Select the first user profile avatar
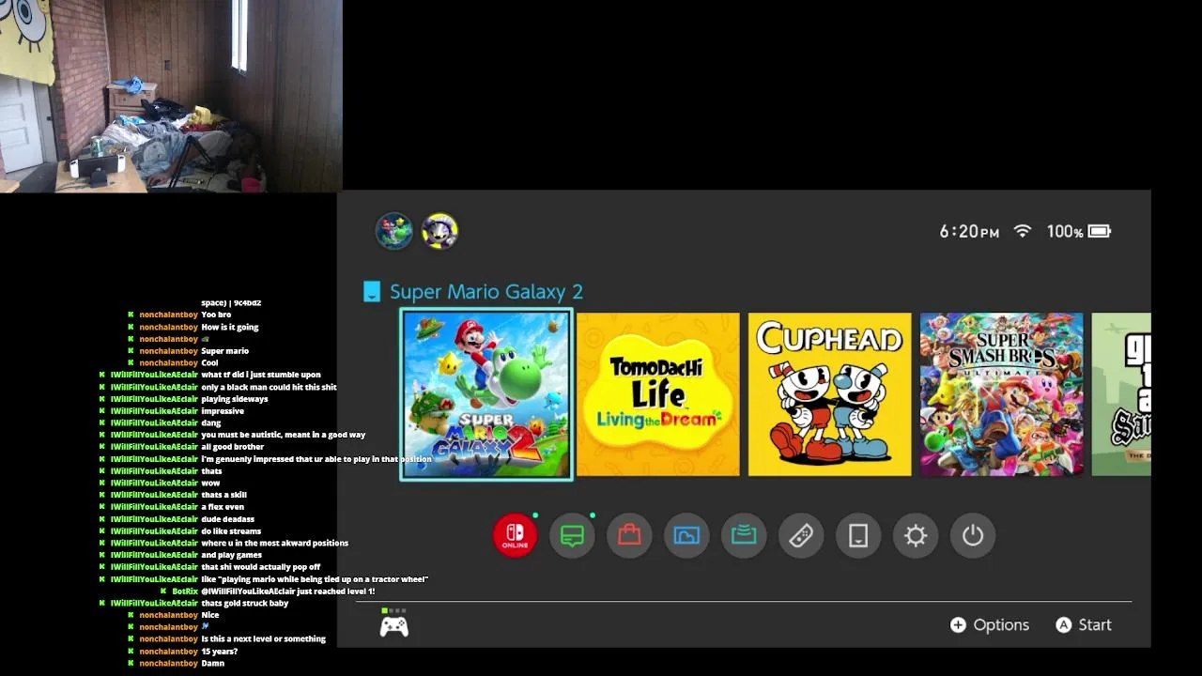Screen dimensions: 1202x676 (x=394, y=231)
